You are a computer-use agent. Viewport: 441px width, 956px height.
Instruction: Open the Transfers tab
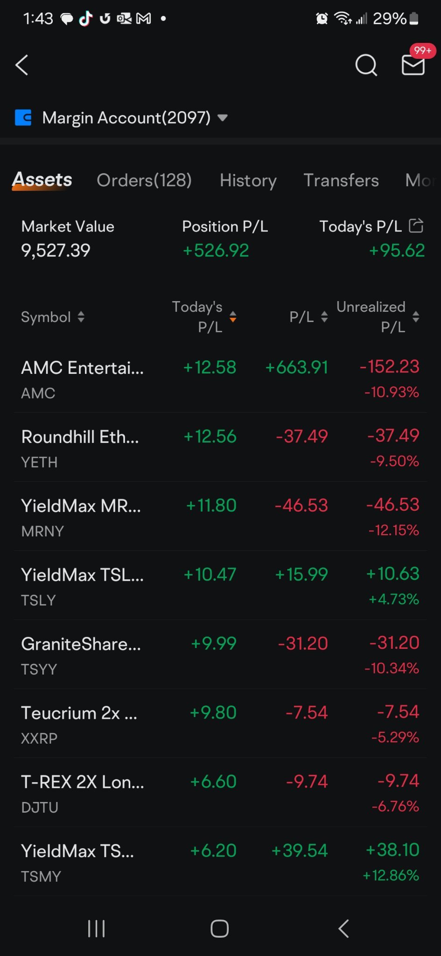341,180
